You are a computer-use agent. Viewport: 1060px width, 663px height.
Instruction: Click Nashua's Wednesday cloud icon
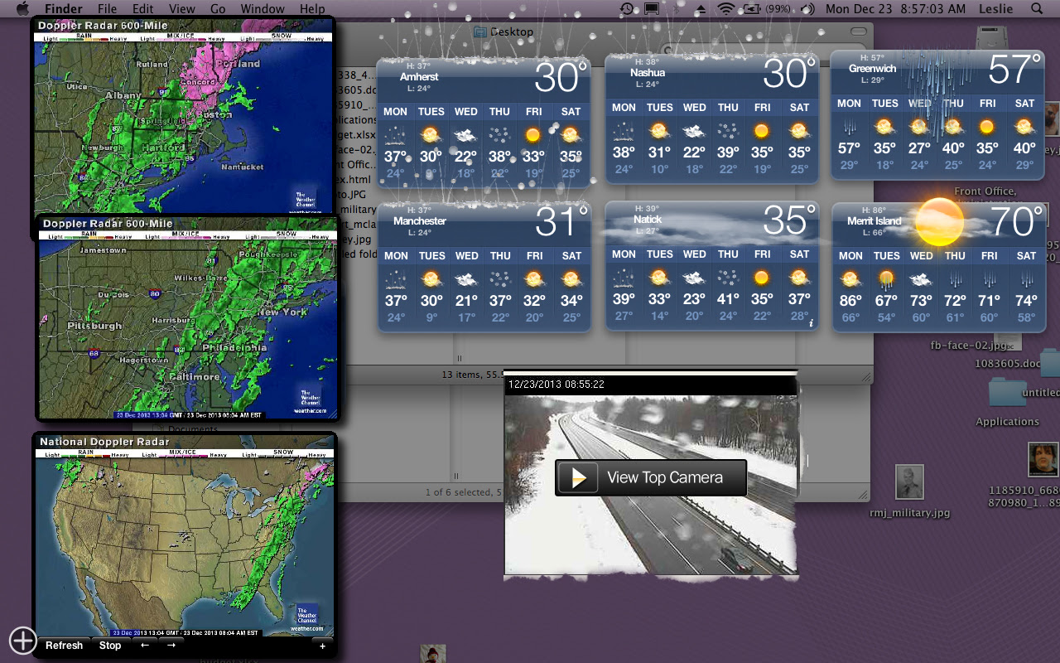click(694, 130)
